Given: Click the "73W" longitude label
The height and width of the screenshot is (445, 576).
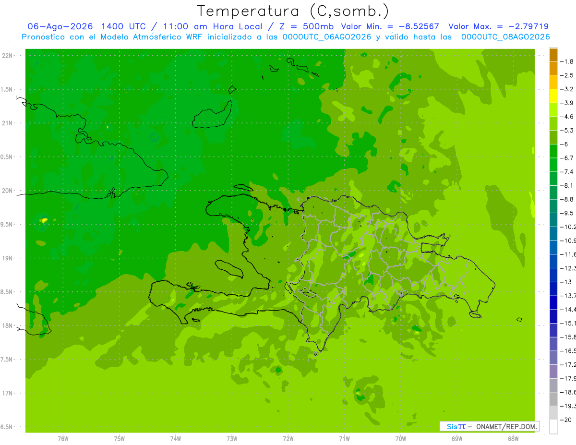Looking at the screenshot, I should pos(232,439).
